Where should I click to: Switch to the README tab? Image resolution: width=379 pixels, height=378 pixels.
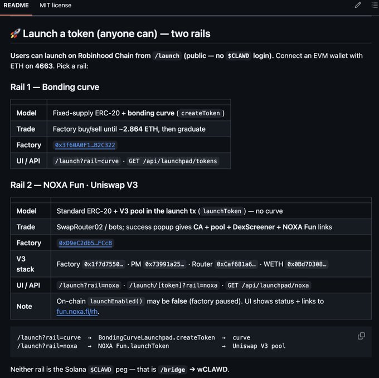16,6
